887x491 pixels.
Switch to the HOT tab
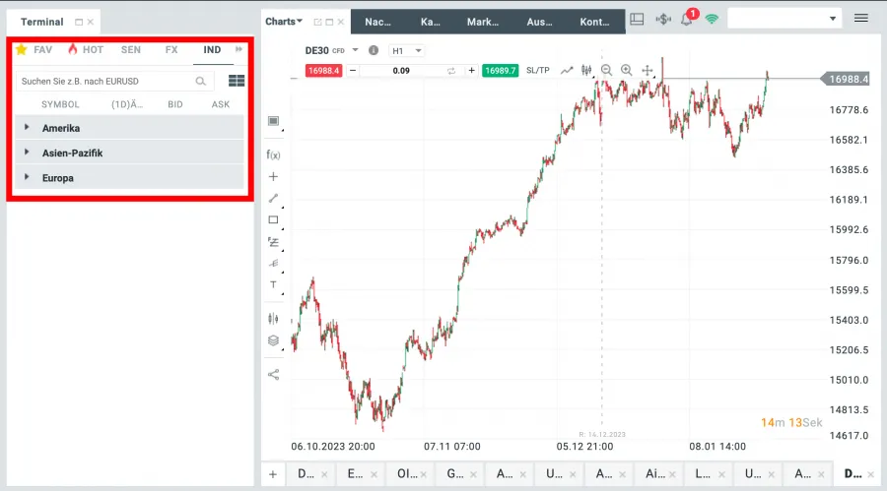pyautogui.click(x=86, y=49)
